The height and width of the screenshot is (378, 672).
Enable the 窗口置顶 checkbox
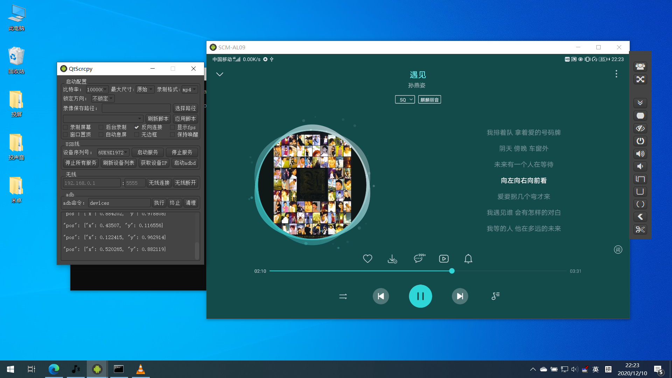[65, 135]
